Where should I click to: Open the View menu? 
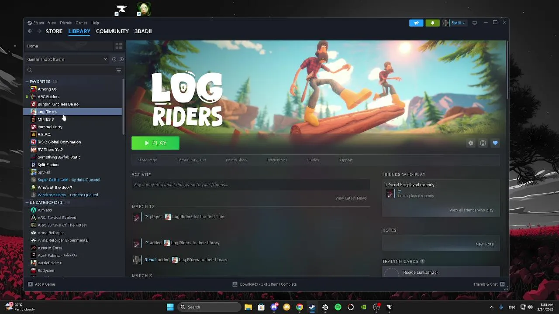pos(52,23)
